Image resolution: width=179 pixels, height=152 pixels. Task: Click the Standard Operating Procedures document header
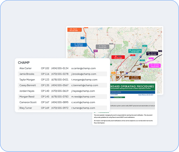click(x=132, y=87)
